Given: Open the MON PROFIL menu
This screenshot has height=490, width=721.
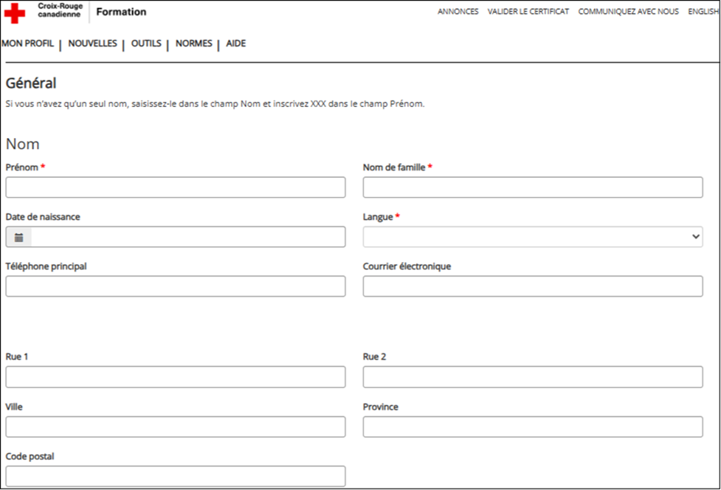Looking at the screenshot, I should (28, 44).
